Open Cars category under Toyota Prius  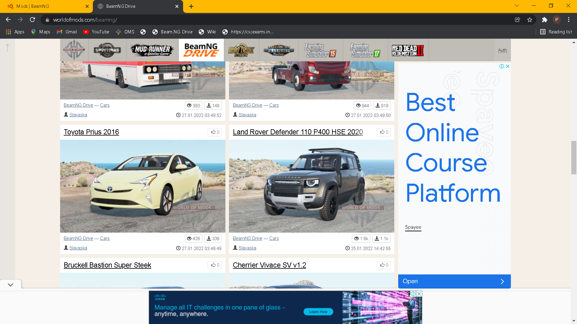[105, 238]
